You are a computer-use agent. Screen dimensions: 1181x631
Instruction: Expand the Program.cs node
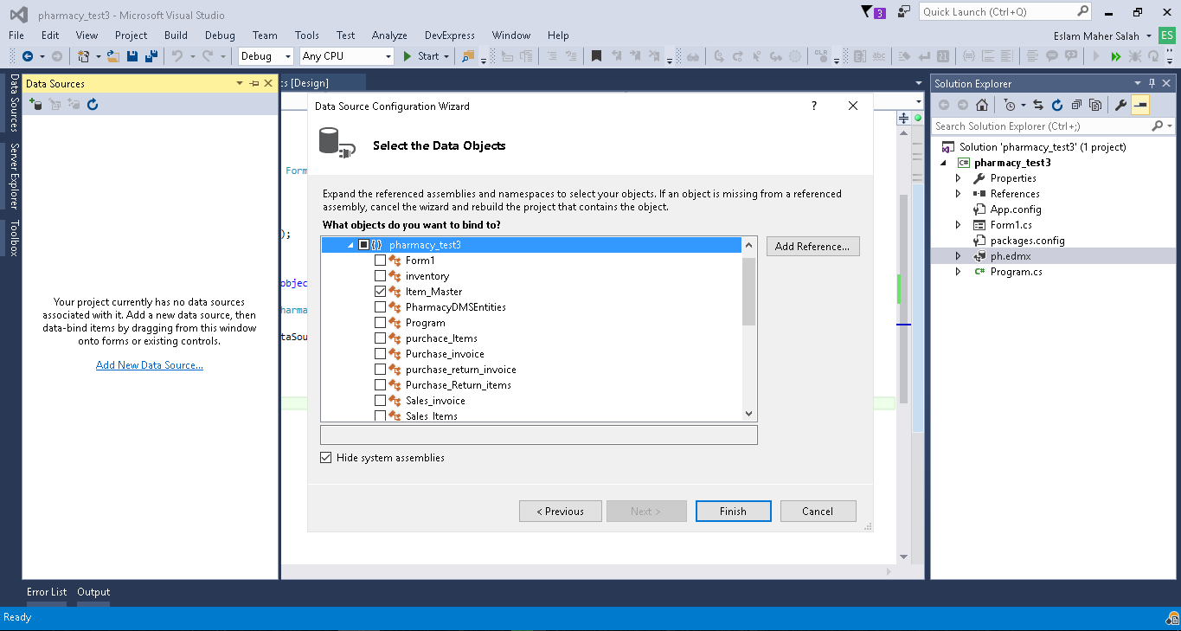coord(958,272)
